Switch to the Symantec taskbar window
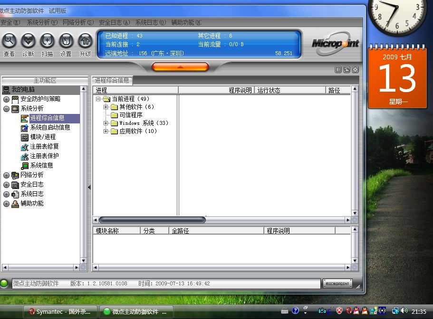The width and height of the screenshot is (433, 319). (x=60, y=311)
